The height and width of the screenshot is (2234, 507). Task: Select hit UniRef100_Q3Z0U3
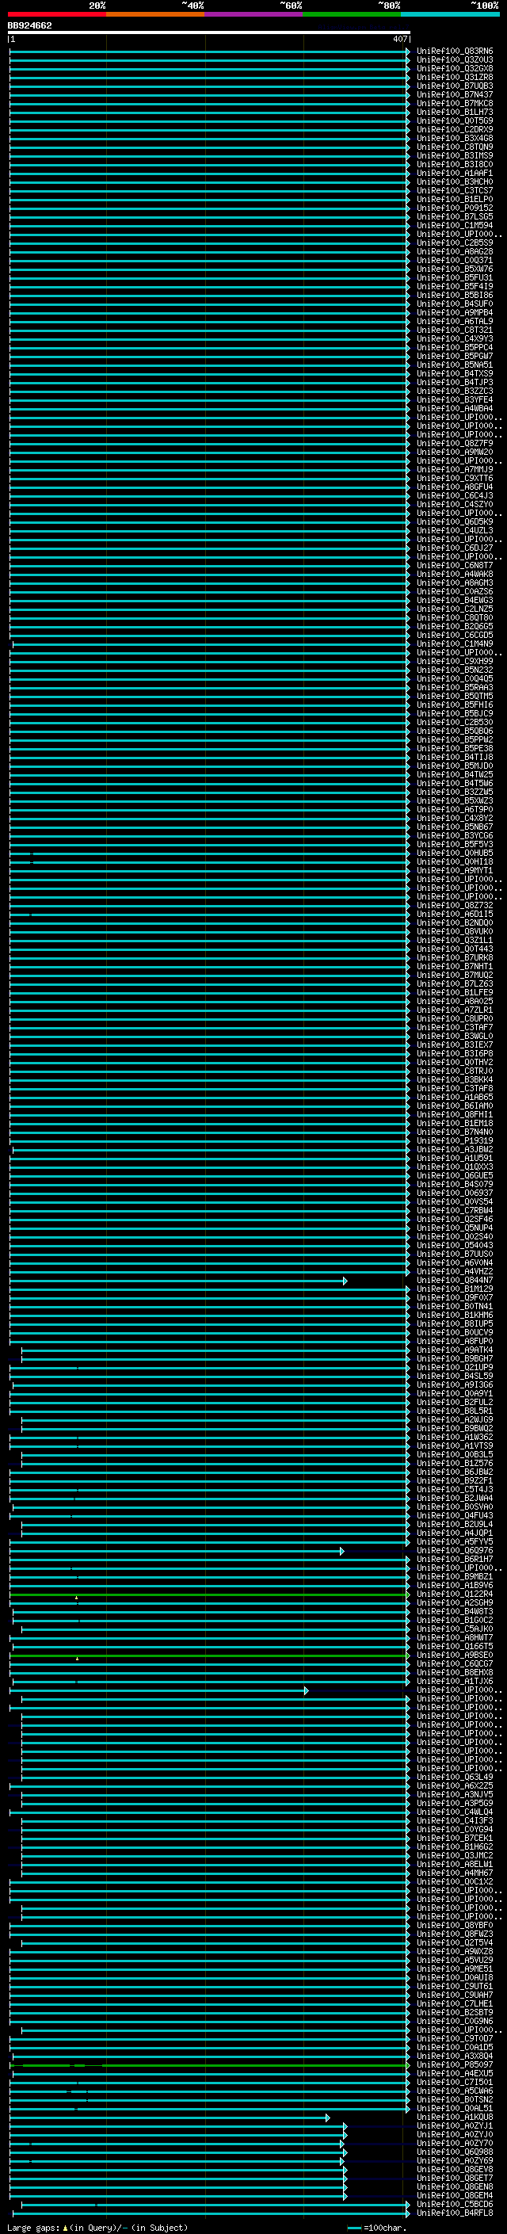[x=454, y=60]
